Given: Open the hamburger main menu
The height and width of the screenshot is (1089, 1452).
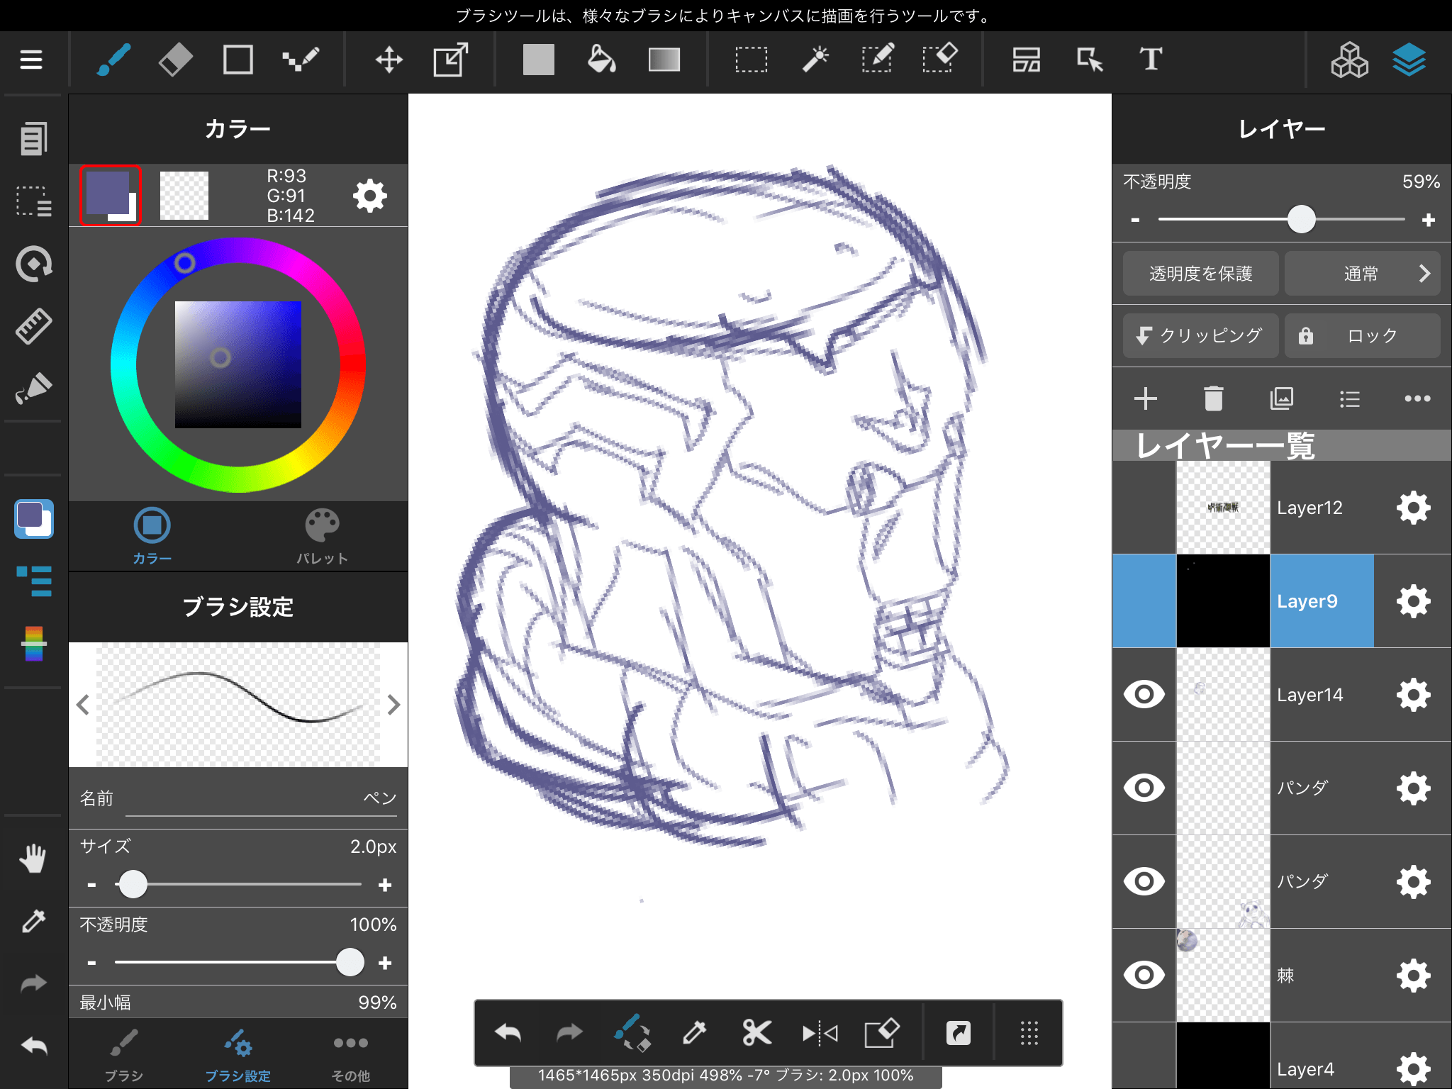Looking at the screenshot, I should coord(31,60).
